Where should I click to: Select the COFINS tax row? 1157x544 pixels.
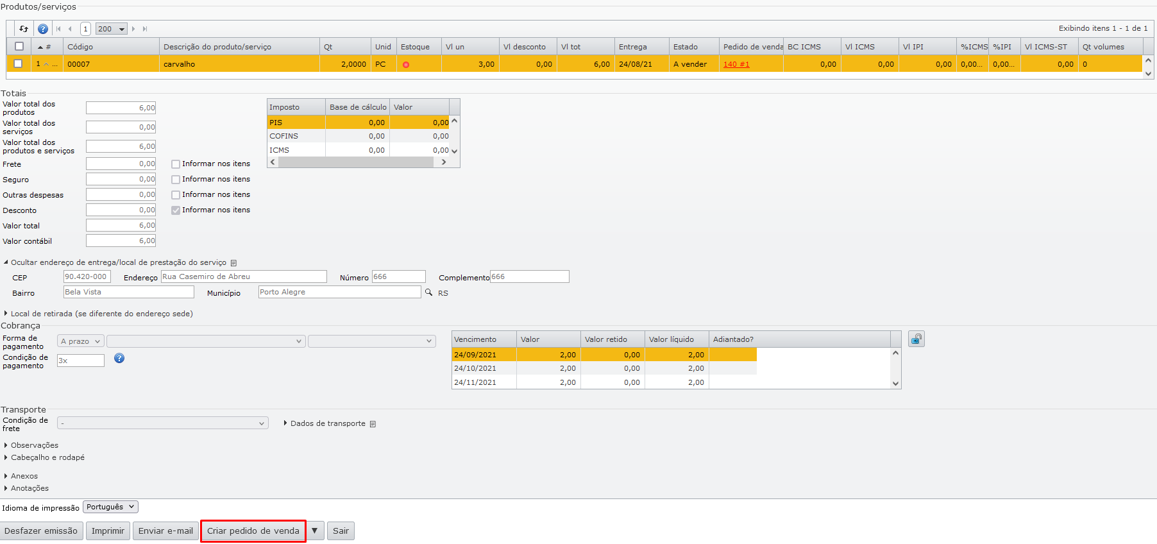[x=359, y=136]
